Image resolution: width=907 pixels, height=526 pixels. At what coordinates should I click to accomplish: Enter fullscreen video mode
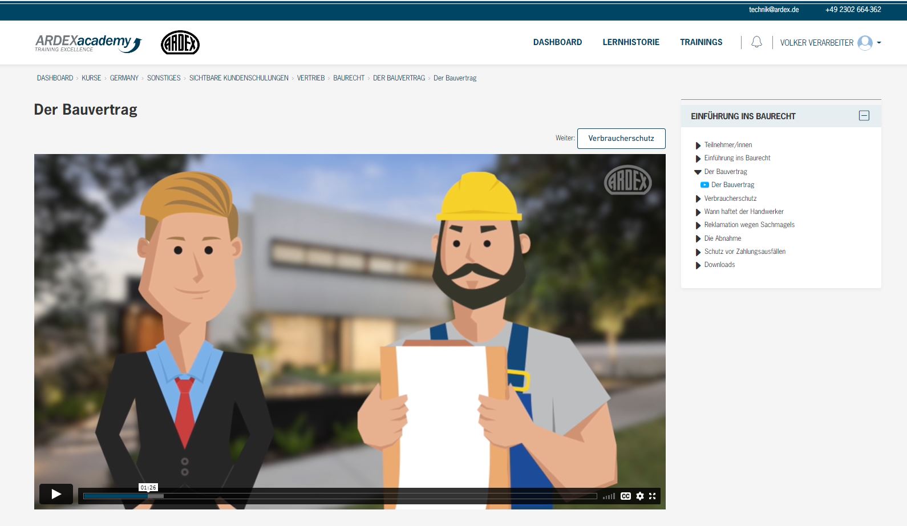pyautogui.click(x=653, y=496)
